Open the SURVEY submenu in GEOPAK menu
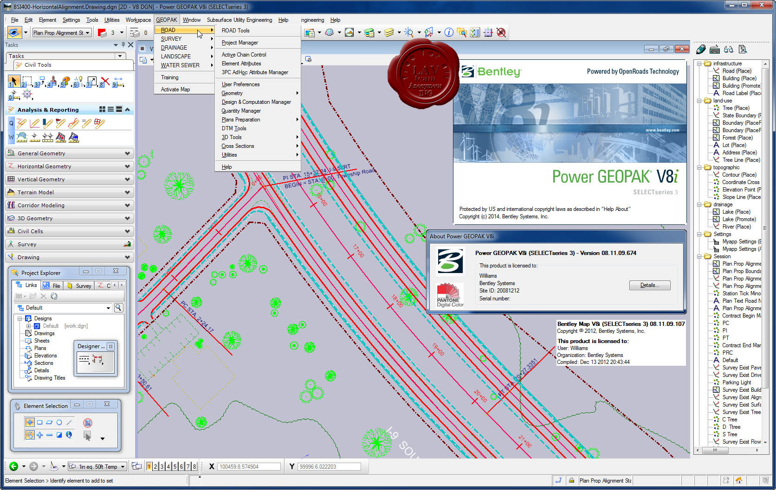Image resolution: width=776 pixels, height=490 pixels. click(x=185, y=38)
